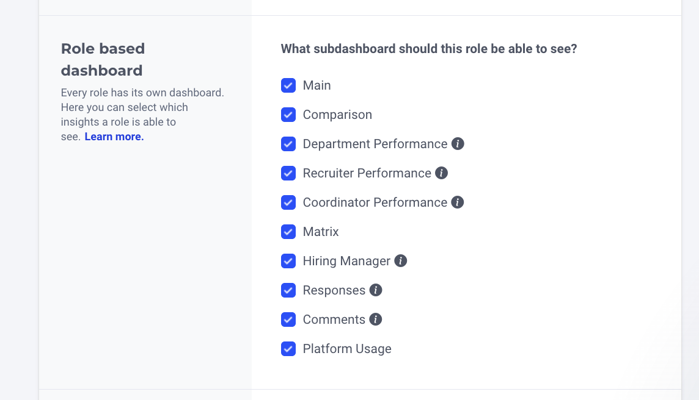Click the Matrix label text
The image size is (699, 400).
[x=321, y=232]
